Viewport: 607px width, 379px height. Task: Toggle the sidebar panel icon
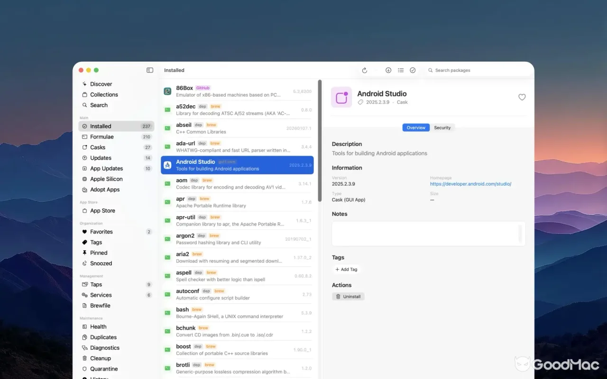pyautogui.click(x=150, y=70)
